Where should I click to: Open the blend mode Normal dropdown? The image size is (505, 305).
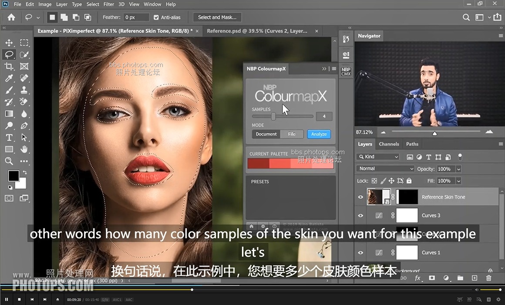(385, 169)
